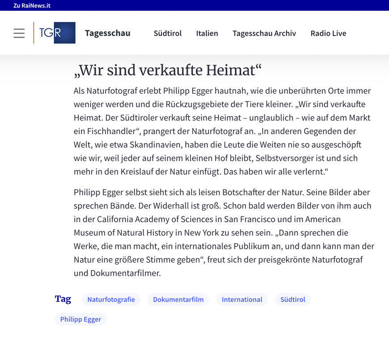The width and height of the screenshot is (389, 358).
Task: Start Radio Live
Action: [329, 33]
